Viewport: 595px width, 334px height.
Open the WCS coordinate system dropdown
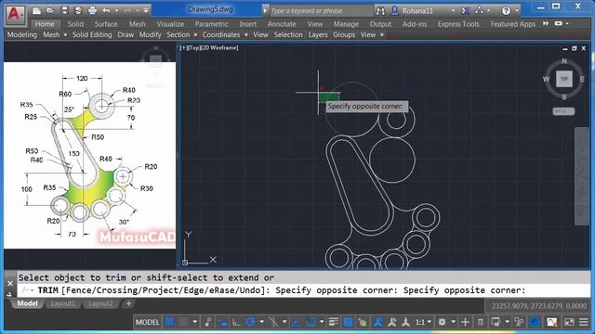[x=563, y=111]
